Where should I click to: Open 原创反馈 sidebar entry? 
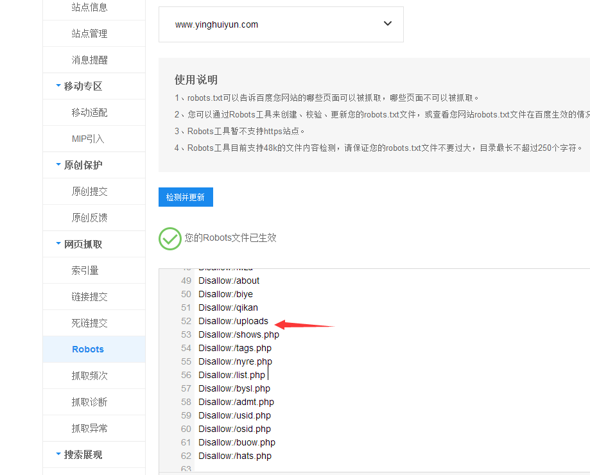[89, 218]
